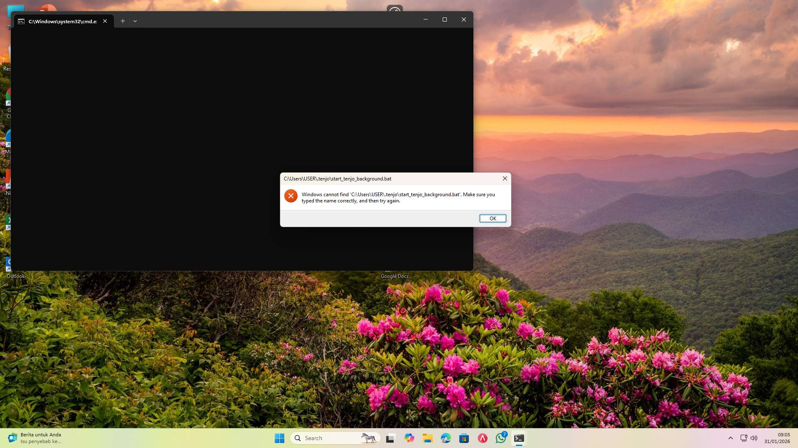Open the volume control in the system tray
Image resolution: width=798 pixels, height=448 pixels.
tap(754, 438)
